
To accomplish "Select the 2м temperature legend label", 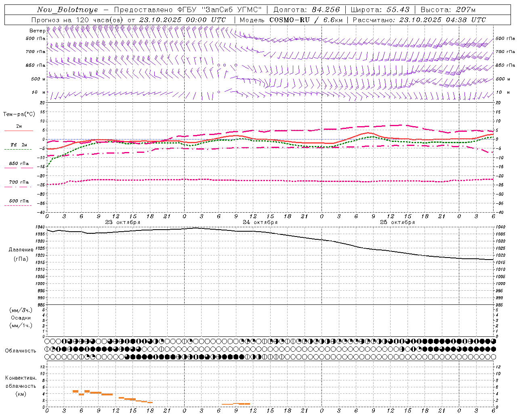I will tap(19, 126).
